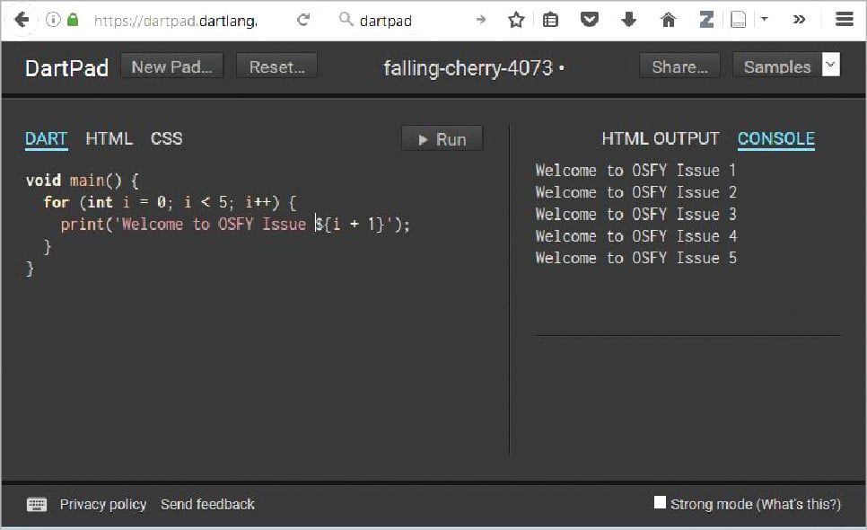Screen dimensions: 867x530
Task: Show the HTML OUTPUT tab
Action: (x=660, y=138)
